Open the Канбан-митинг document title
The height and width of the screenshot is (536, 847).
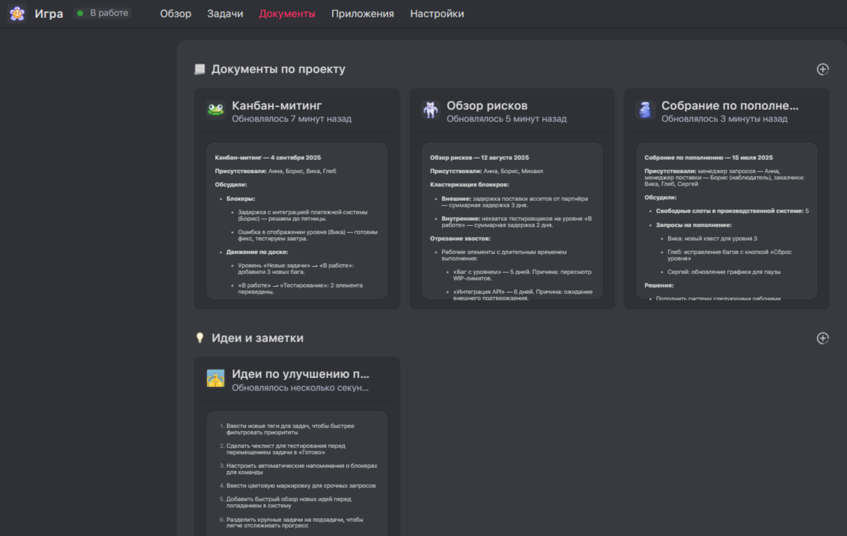277,105
